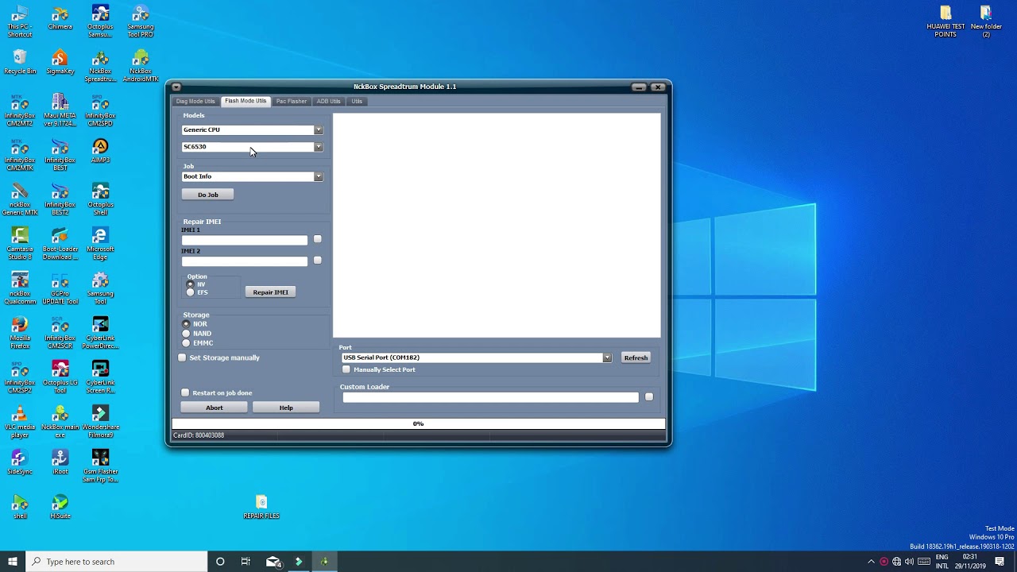This screenshot has width=1017, height=572.
Task: Open the USB Serial Port dropdown
Action: point(607,357)
